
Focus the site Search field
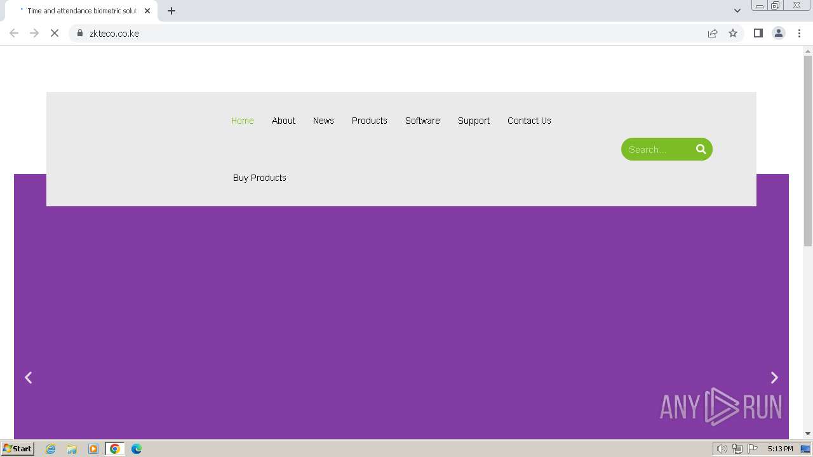point(655,149)
